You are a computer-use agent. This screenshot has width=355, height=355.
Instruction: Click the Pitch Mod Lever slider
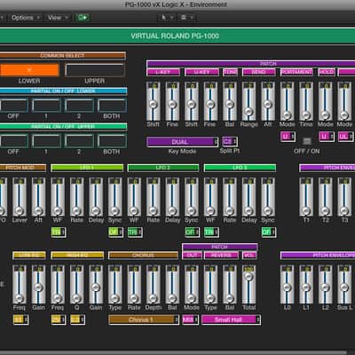(x=20, y=197)
